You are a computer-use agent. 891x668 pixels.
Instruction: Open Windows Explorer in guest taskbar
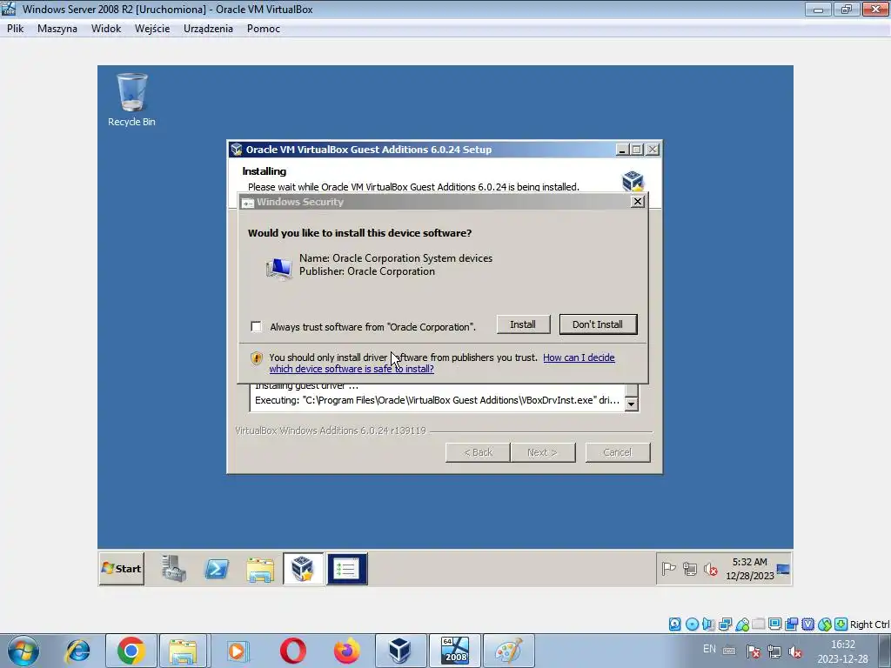click(260, 569)
